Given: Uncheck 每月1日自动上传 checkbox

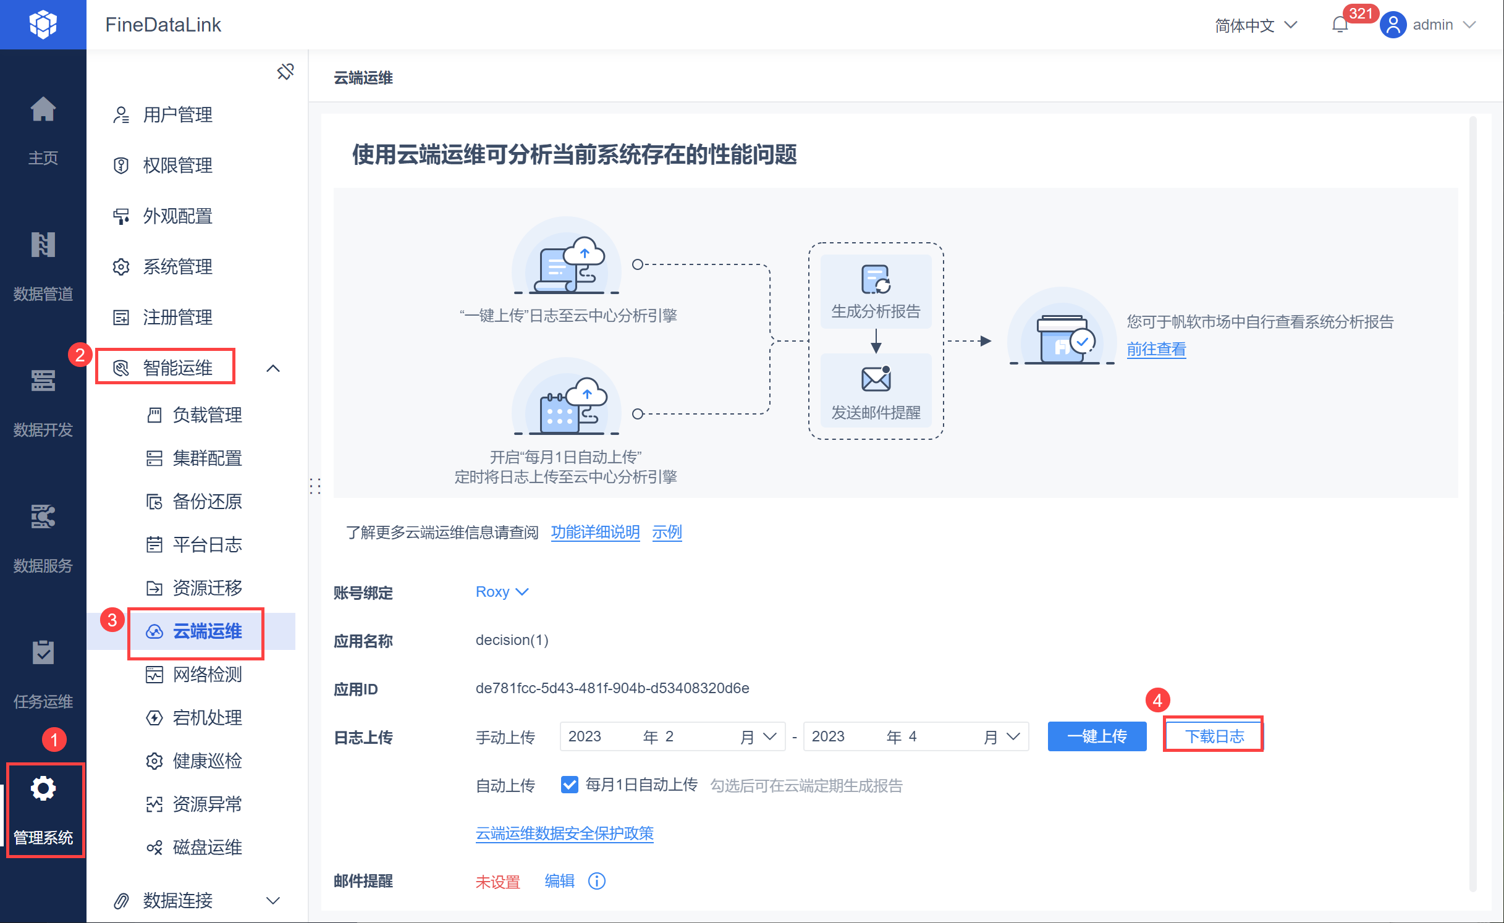Looking at the screenshot, I should [x=569, y=785].
